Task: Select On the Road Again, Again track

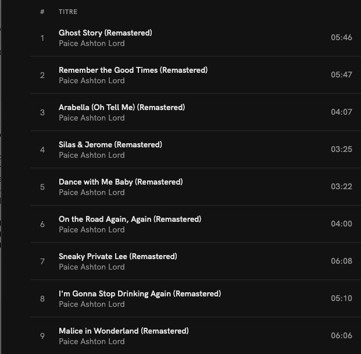Action: pyautogui.click(x=130, y=220)
